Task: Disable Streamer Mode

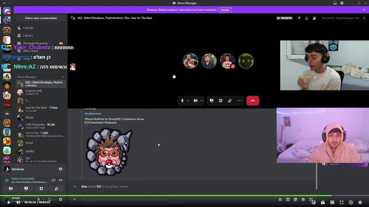Action: pos(225,10)
